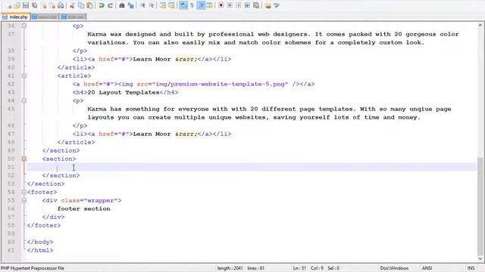
Task: Toggle synchronize vertical scrolling icon
Action: [163, 5]
